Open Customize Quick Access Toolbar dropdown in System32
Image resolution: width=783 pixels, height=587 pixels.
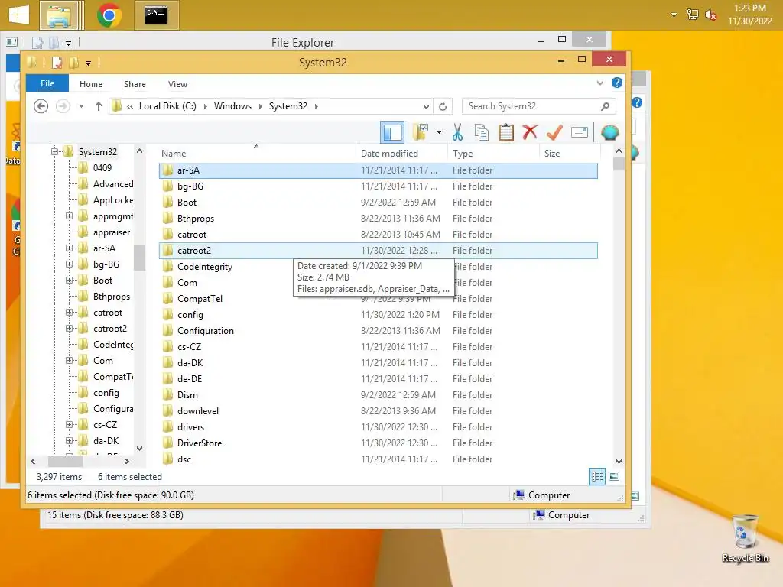pos(89,63)
